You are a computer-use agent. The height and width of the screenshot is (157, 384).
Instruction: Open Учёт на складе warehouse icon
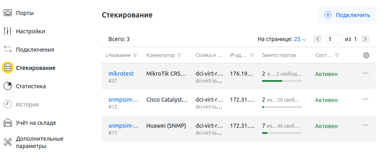(x=8, y=123)
